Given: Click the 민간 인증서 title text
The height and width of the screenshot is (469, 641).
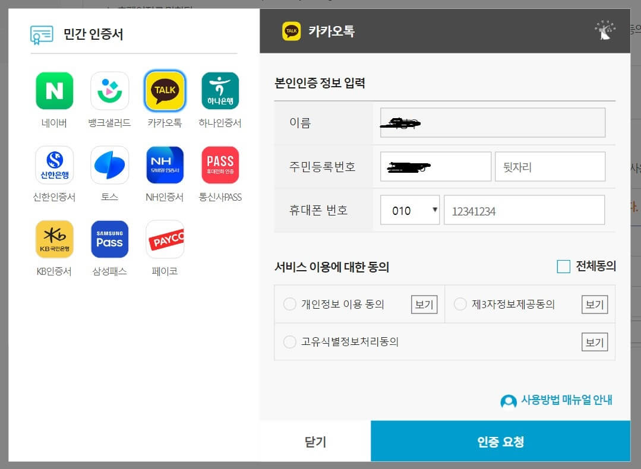Looking at the screenshot, I should coord(93,34).
